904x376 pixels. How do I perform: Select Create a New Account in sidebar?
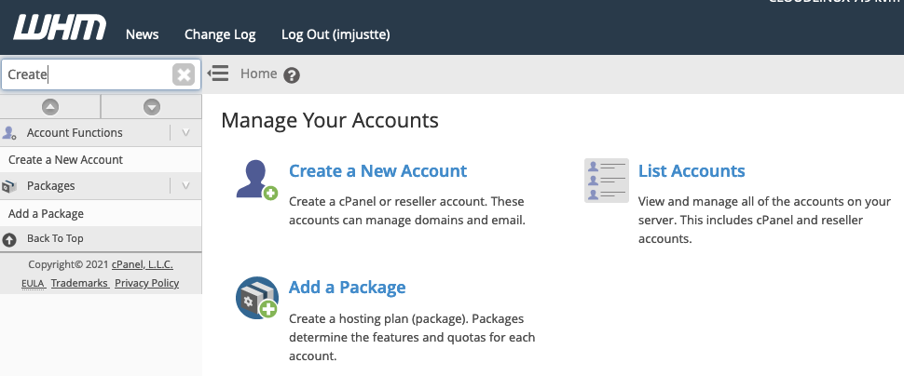pyautogui.click(x=65, y=160)
